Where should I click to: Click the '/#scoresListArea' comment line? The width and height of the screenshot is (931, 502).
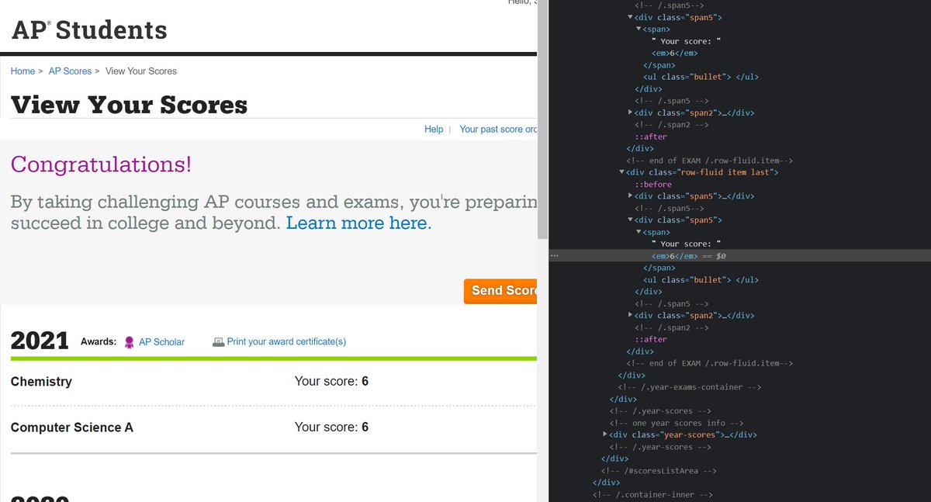(659, 471)
